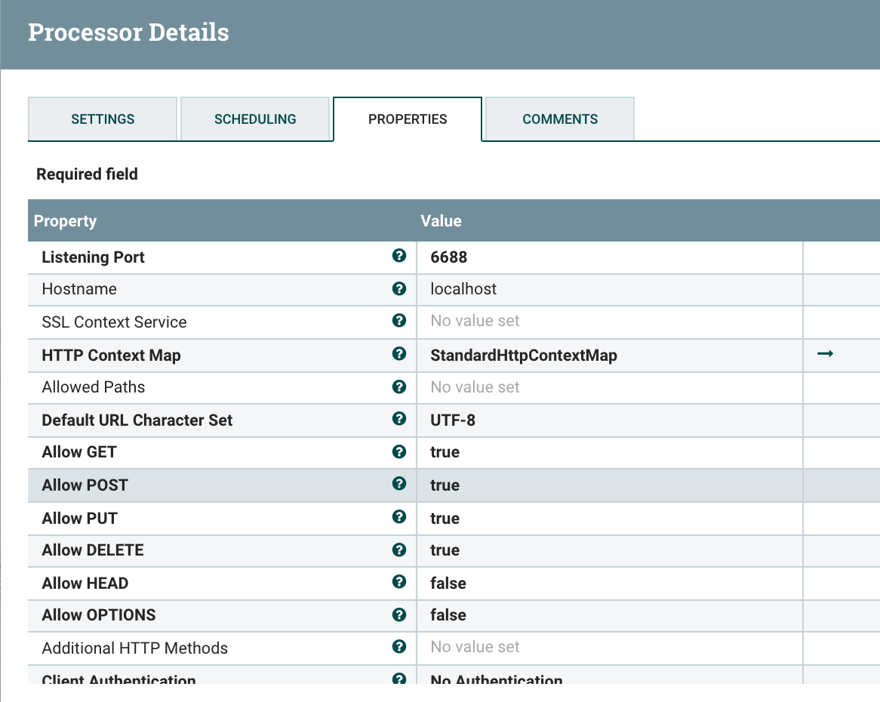Select the Scheduling tab
This screenshot has height=702, width=880.
pyautogui.click(x=256, y=119)
